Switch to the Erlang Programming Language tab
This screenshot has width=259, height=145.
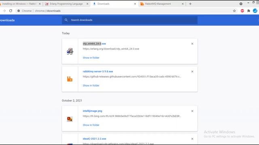pos(66,4)
